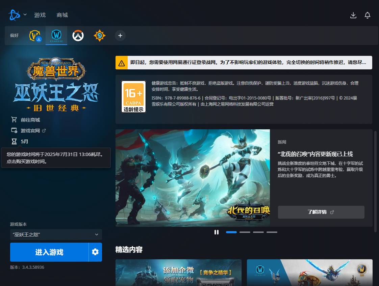This screenshot has height=286, width=379.
Task: Open the downloads icon at top right
Action: coord(353,15)
